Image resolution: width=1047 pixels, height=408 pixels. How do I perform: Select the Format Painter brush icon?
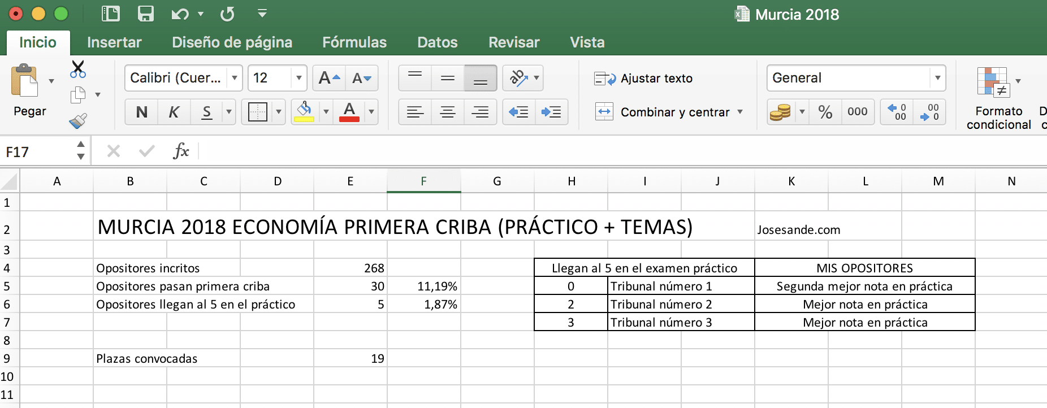pos(78,120)
